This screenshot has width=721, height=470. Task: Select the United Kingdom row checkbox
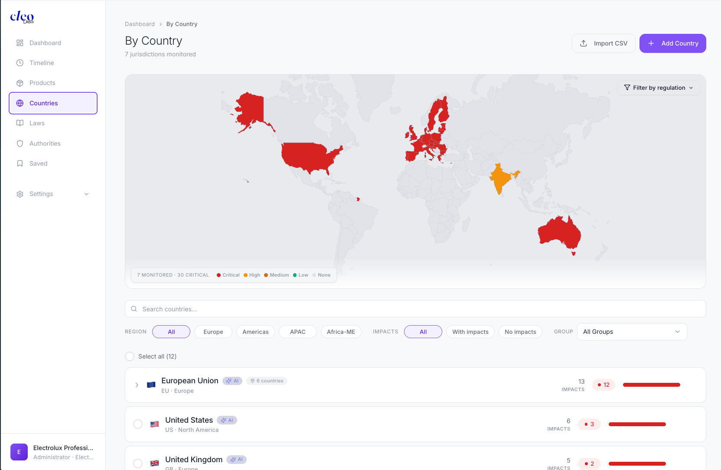pyautogui.click(x=138, y=463)
